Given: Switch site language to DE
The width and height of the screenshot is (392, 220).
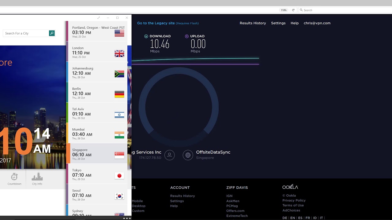Looking at the screenshot, I should [x=285, y=218].
